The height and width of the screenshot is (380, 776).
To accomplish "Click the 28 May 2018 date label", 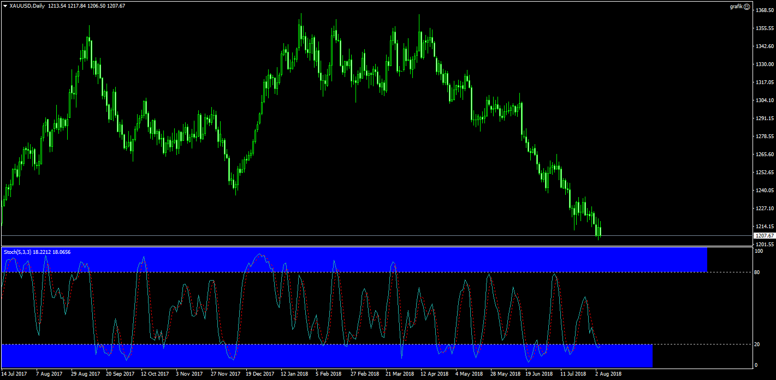I will (x=505, y=374).
